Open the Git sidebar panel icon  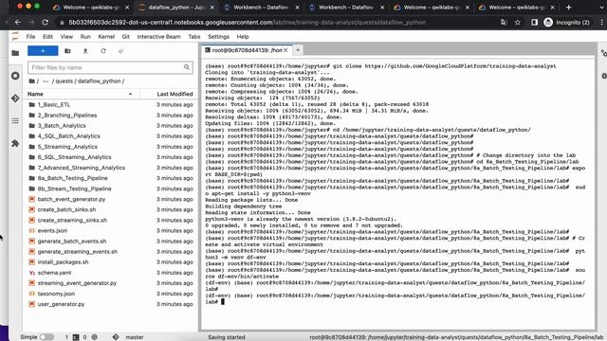[x=15, y=99]
